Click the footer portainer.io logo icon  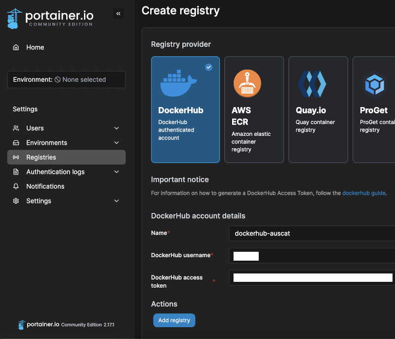pos(22,325)
